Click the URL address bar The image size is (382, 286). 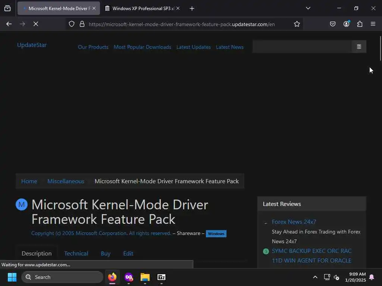pyautogui.click(x=182, y=24)
